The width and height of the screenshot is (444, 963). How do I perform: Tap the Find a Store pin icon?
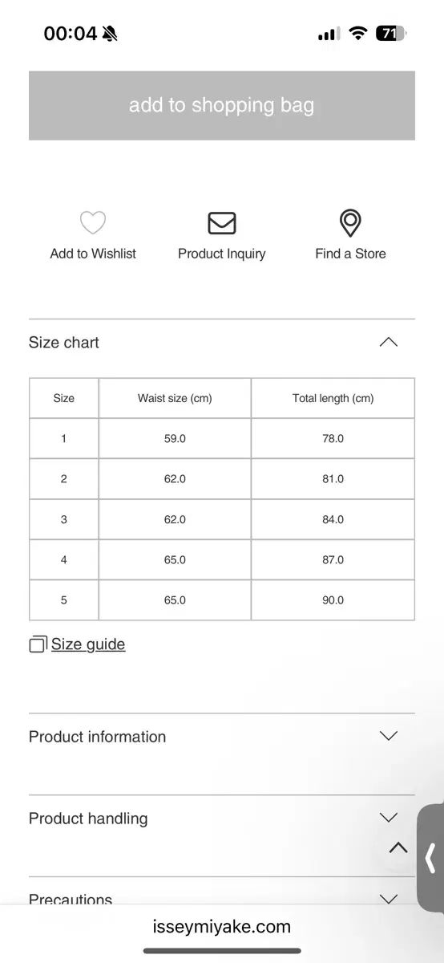(x=350, y=223)
